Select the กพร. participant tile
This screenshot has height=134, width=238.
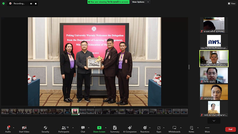click(x=214, y=42)
